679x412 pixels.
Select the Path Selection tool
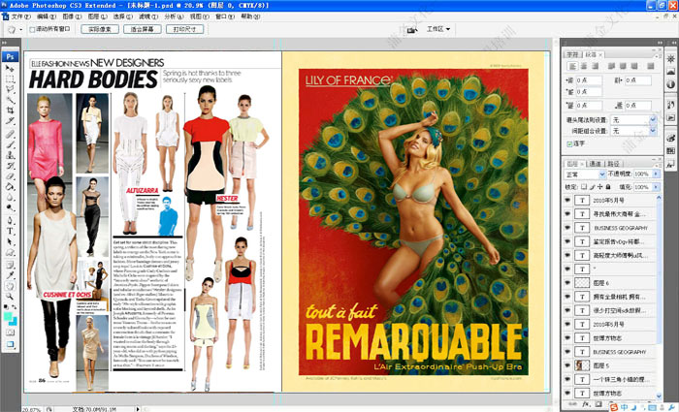point(10,242)
